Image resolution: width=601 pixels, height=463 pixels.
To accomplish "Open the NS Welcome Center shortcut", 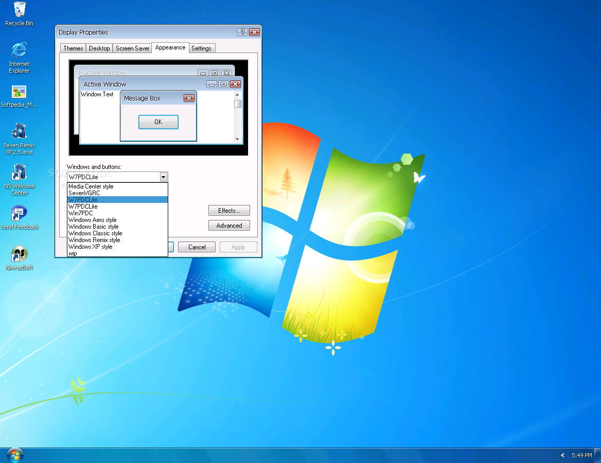I will pyautogui.click(x=19, y=179).
